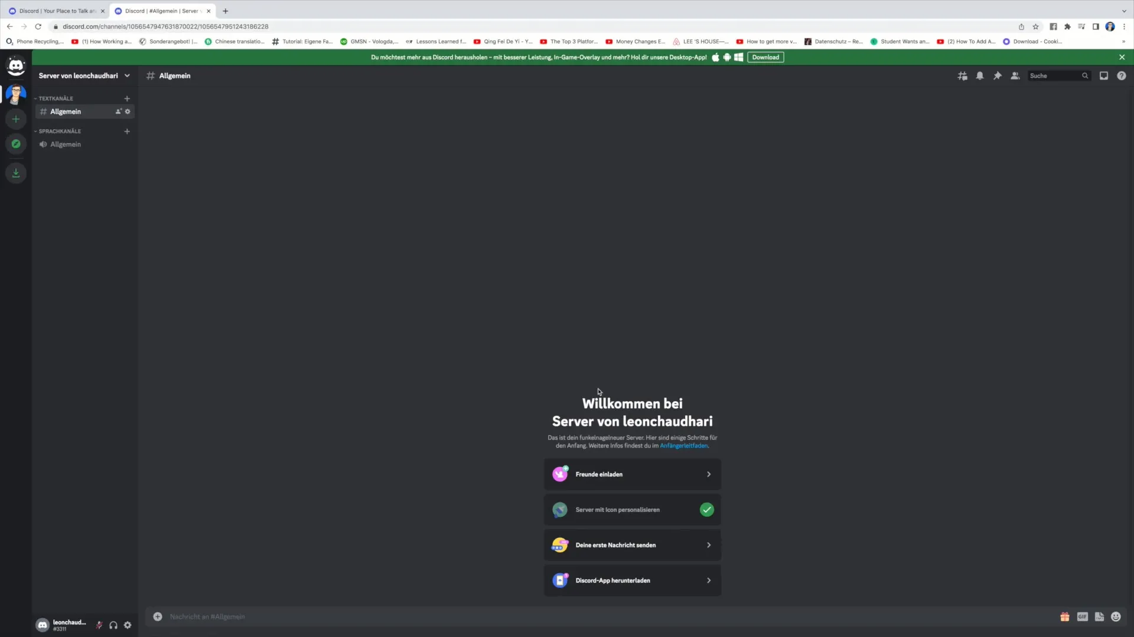Click the Server von leonchaudhari dropdown arrow
Viewport: 1134px width, 637px height.
tap(127, 75)
